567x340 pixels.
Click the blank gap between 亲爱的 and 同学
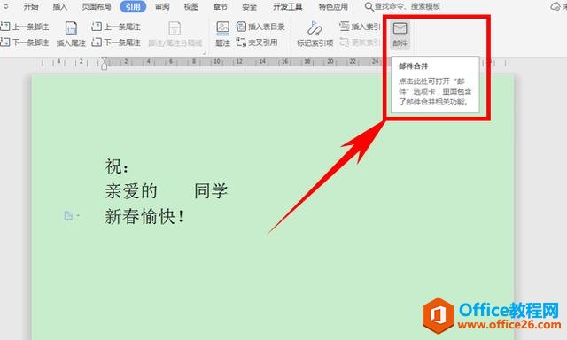click(175, 191)
